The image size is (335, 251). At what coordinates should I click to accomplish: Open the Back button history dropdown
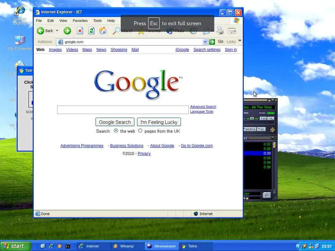57,31
